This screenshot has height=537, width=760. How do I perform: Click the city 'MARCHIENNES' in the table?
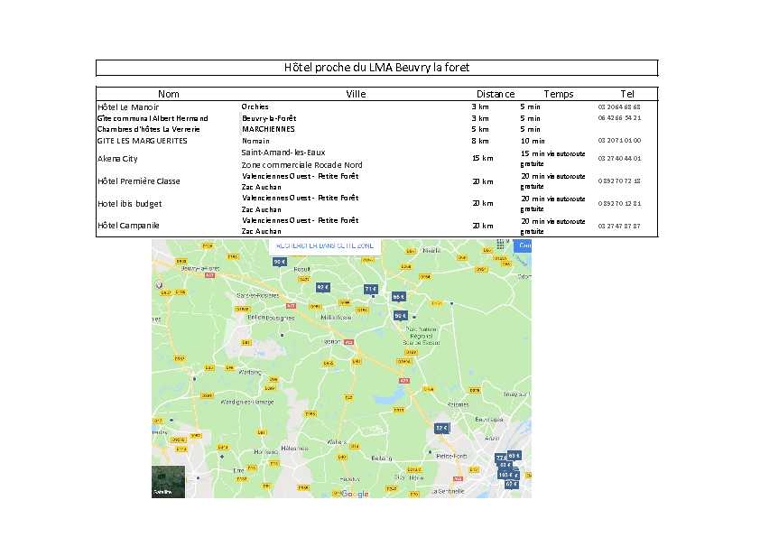[x=268, y=129]
